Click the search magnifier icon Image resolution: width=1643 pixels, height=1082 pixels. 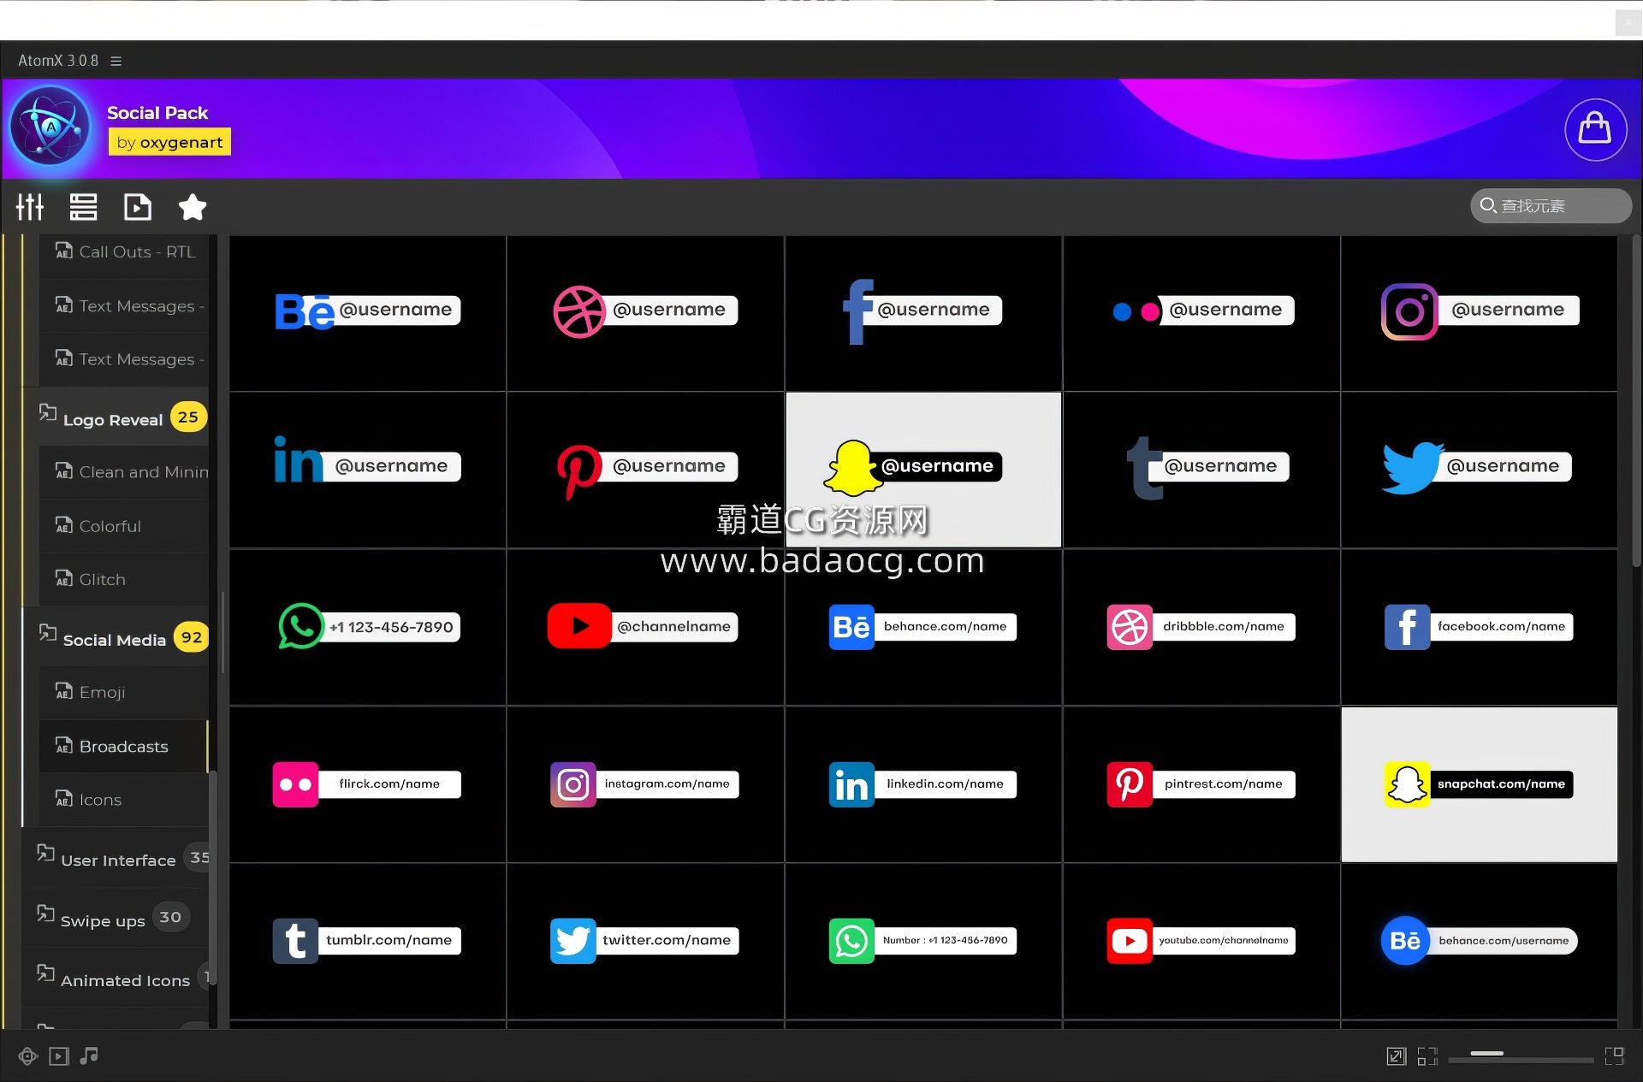coord(1488,205)
